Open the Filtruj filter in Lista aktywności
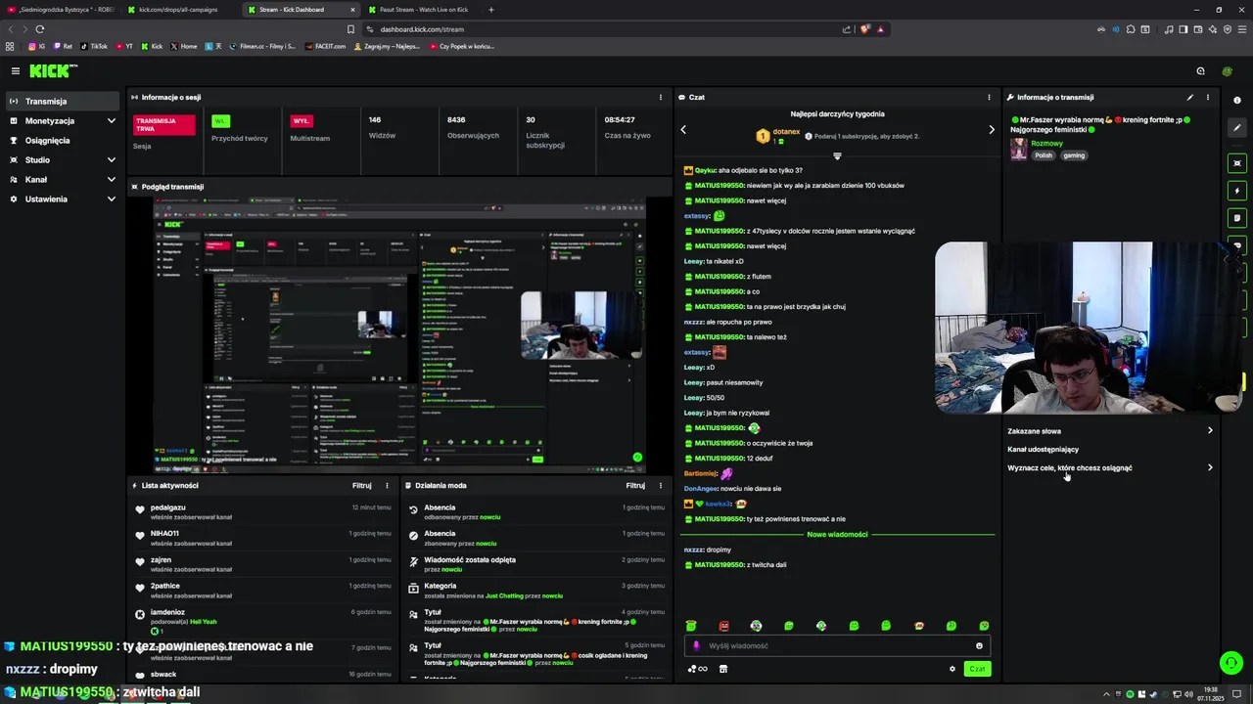 pyautogui.click(x=361, y=485)
